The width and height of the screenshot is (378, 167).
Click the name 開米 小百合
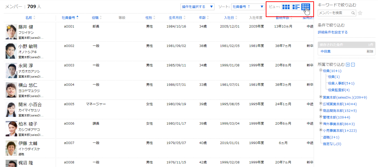(x=30, y=105)
